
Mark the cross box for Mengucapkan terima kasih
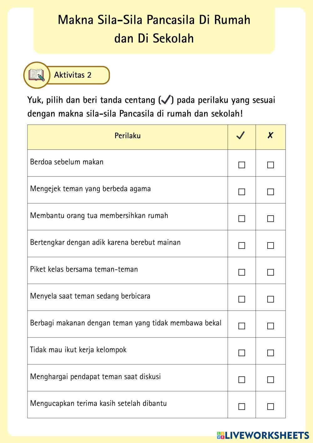270,407
